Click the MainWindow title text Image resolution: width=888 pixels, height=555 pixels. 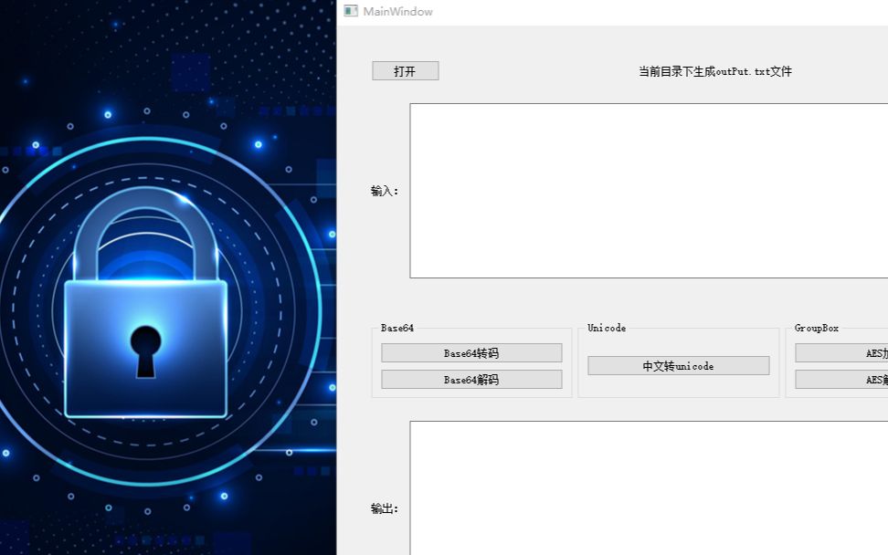point(397,11)
